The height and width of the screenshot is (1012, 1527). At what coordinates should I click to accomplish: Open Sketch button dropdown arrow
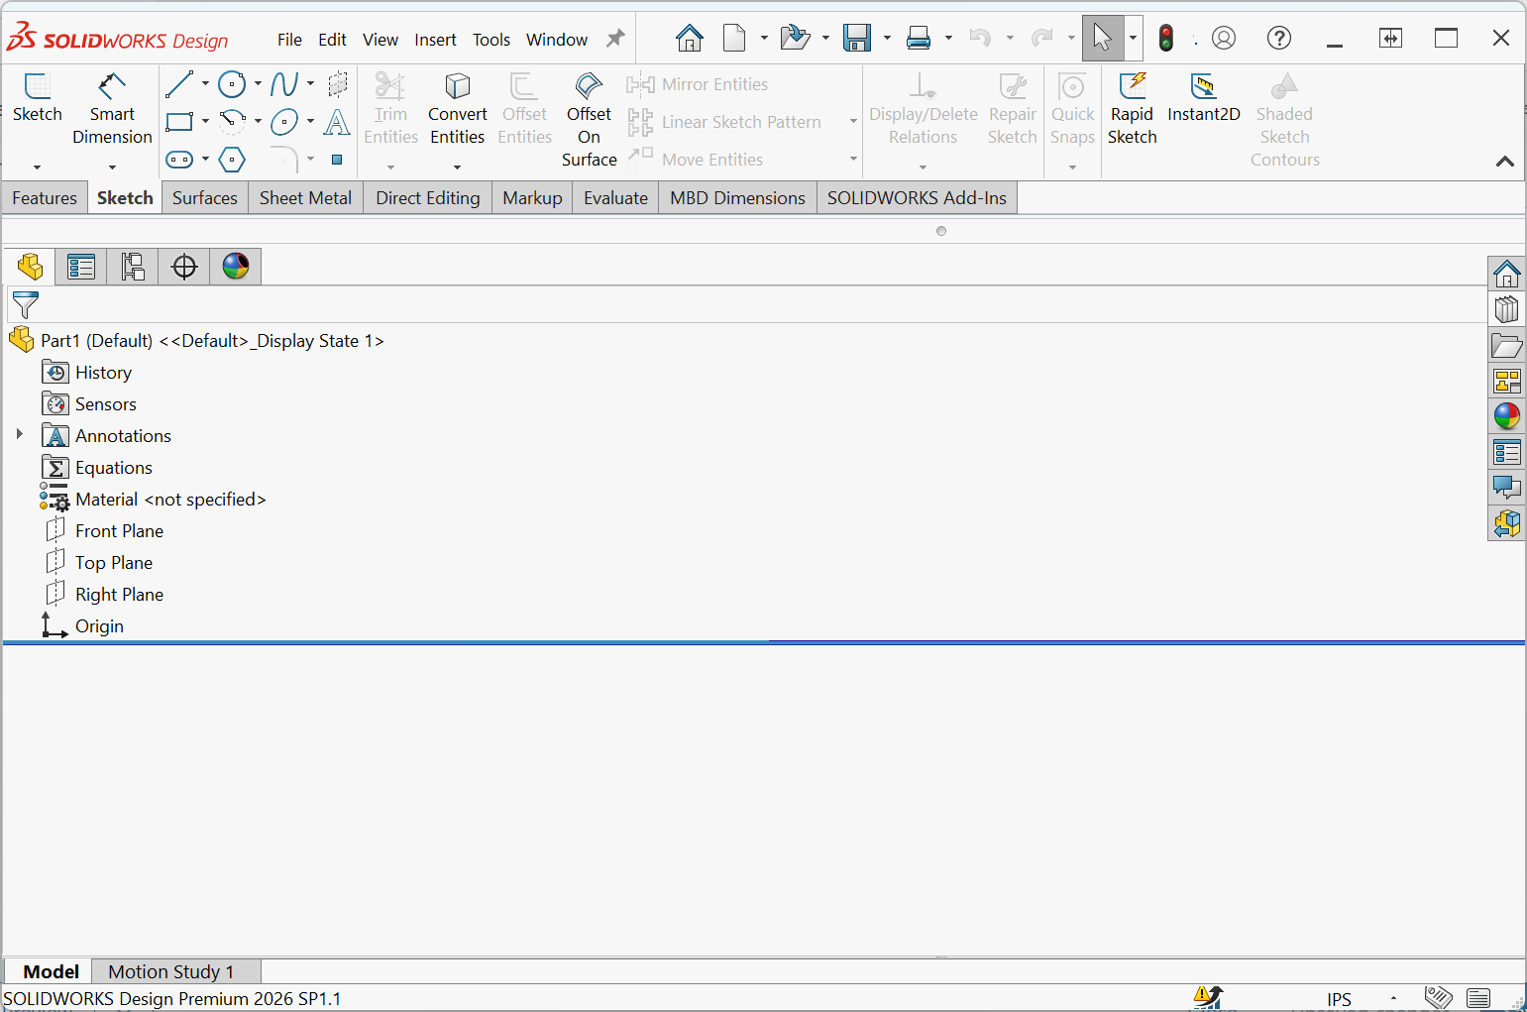[37, 168]
